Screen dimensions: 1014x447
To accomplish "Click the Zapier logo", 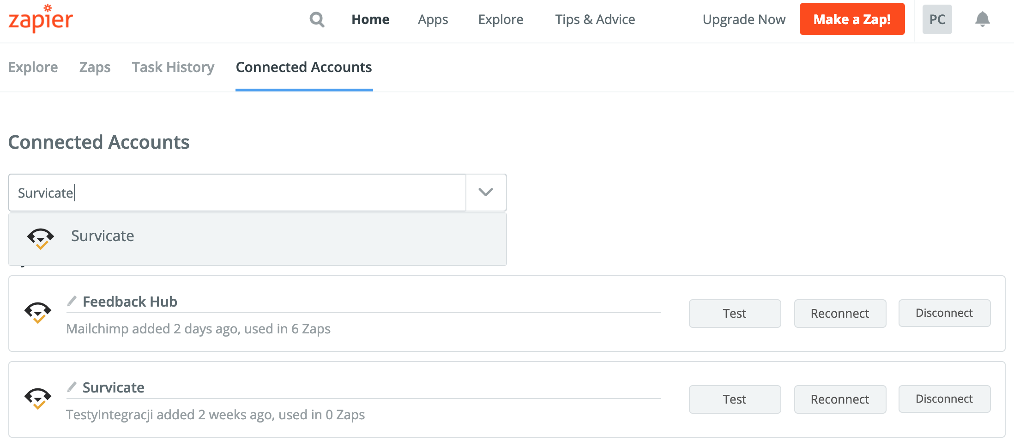I will click(x=41, y=18).
